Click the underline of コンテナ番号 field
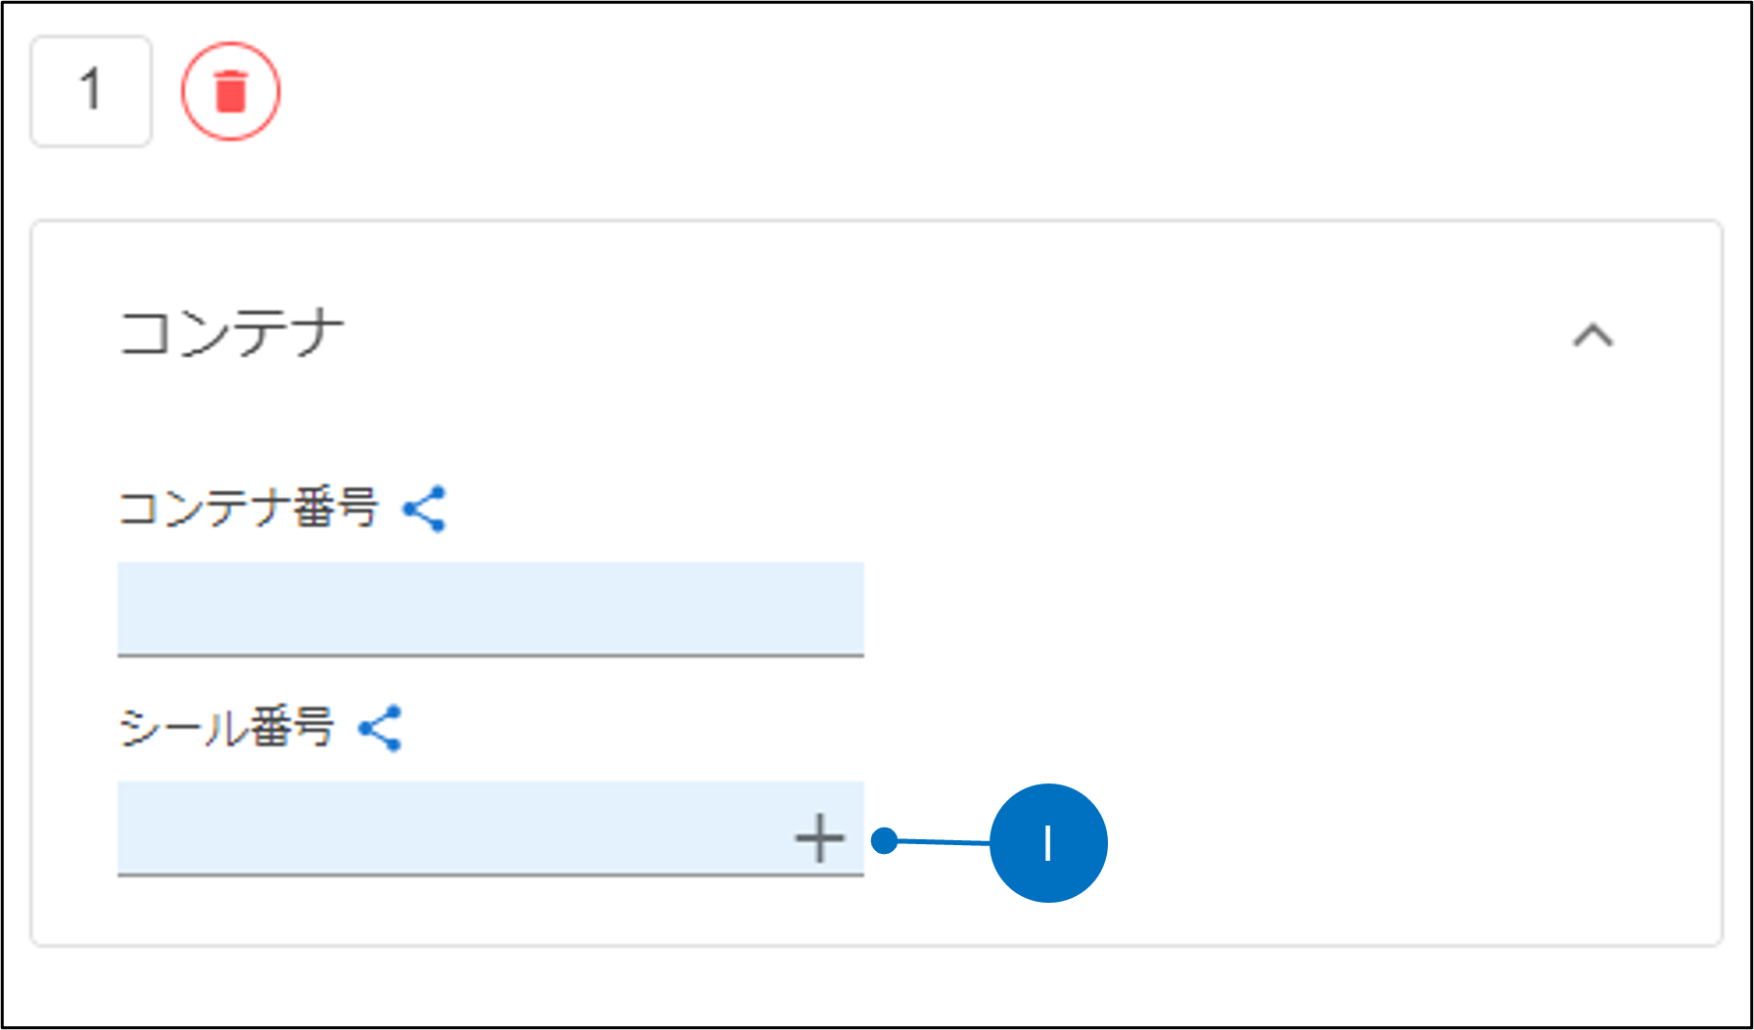1754x1030 pixels. point(489,655)
